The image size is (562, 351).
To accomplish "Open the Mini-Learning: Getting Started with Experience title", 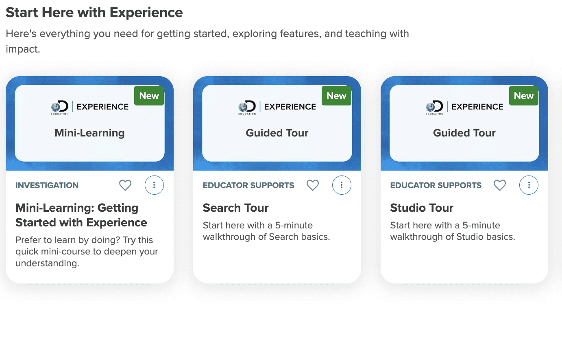I will coord(81,215).
